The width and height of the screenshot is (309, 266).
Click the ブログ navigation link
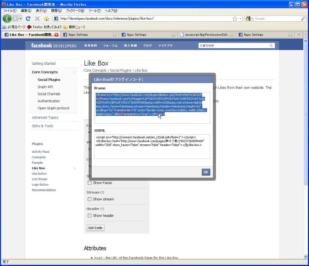pyautogui.click(x=147, y=46)
